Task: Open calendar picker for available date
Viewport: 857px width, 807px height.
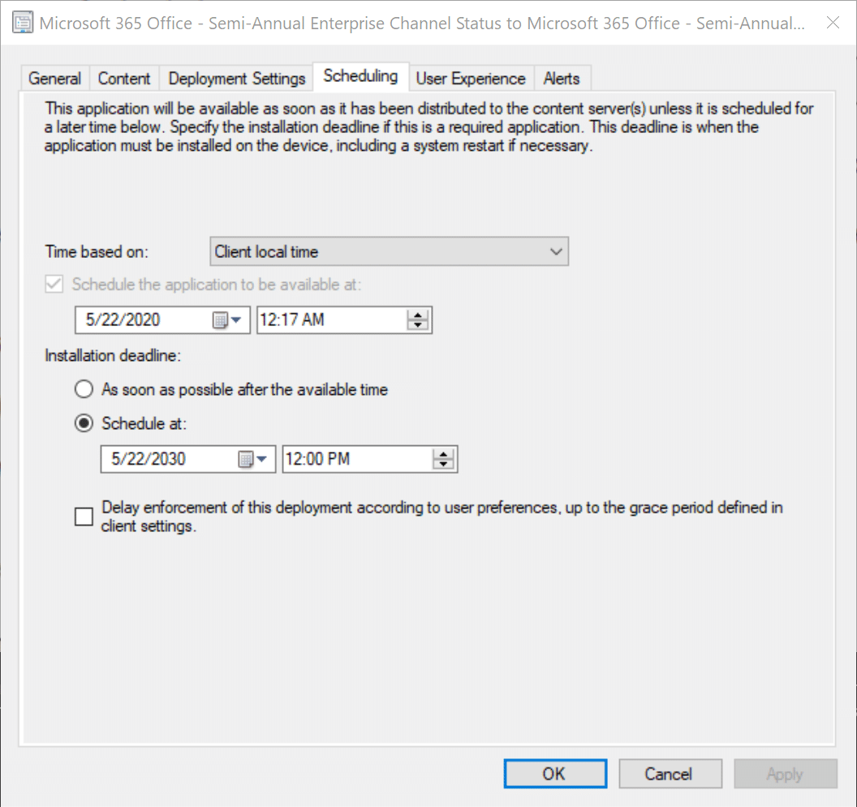Action: coord(227,320)
